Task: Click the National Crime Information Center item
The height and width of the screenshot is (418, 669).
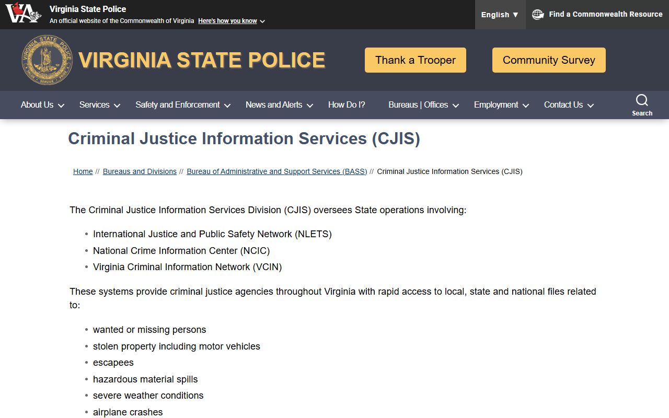Action: 181,251
